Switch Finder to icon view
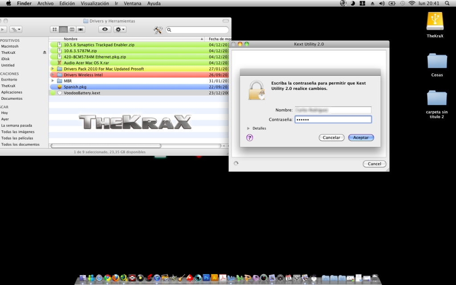456x285 pixels. click(x=55, y=29)
